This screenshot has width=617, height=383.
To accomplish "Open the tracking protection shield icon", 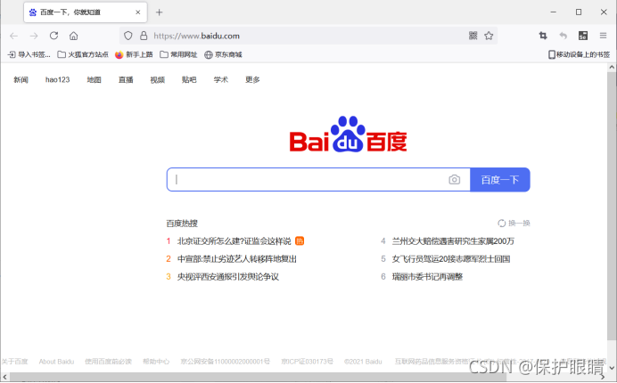I will 128,36.
